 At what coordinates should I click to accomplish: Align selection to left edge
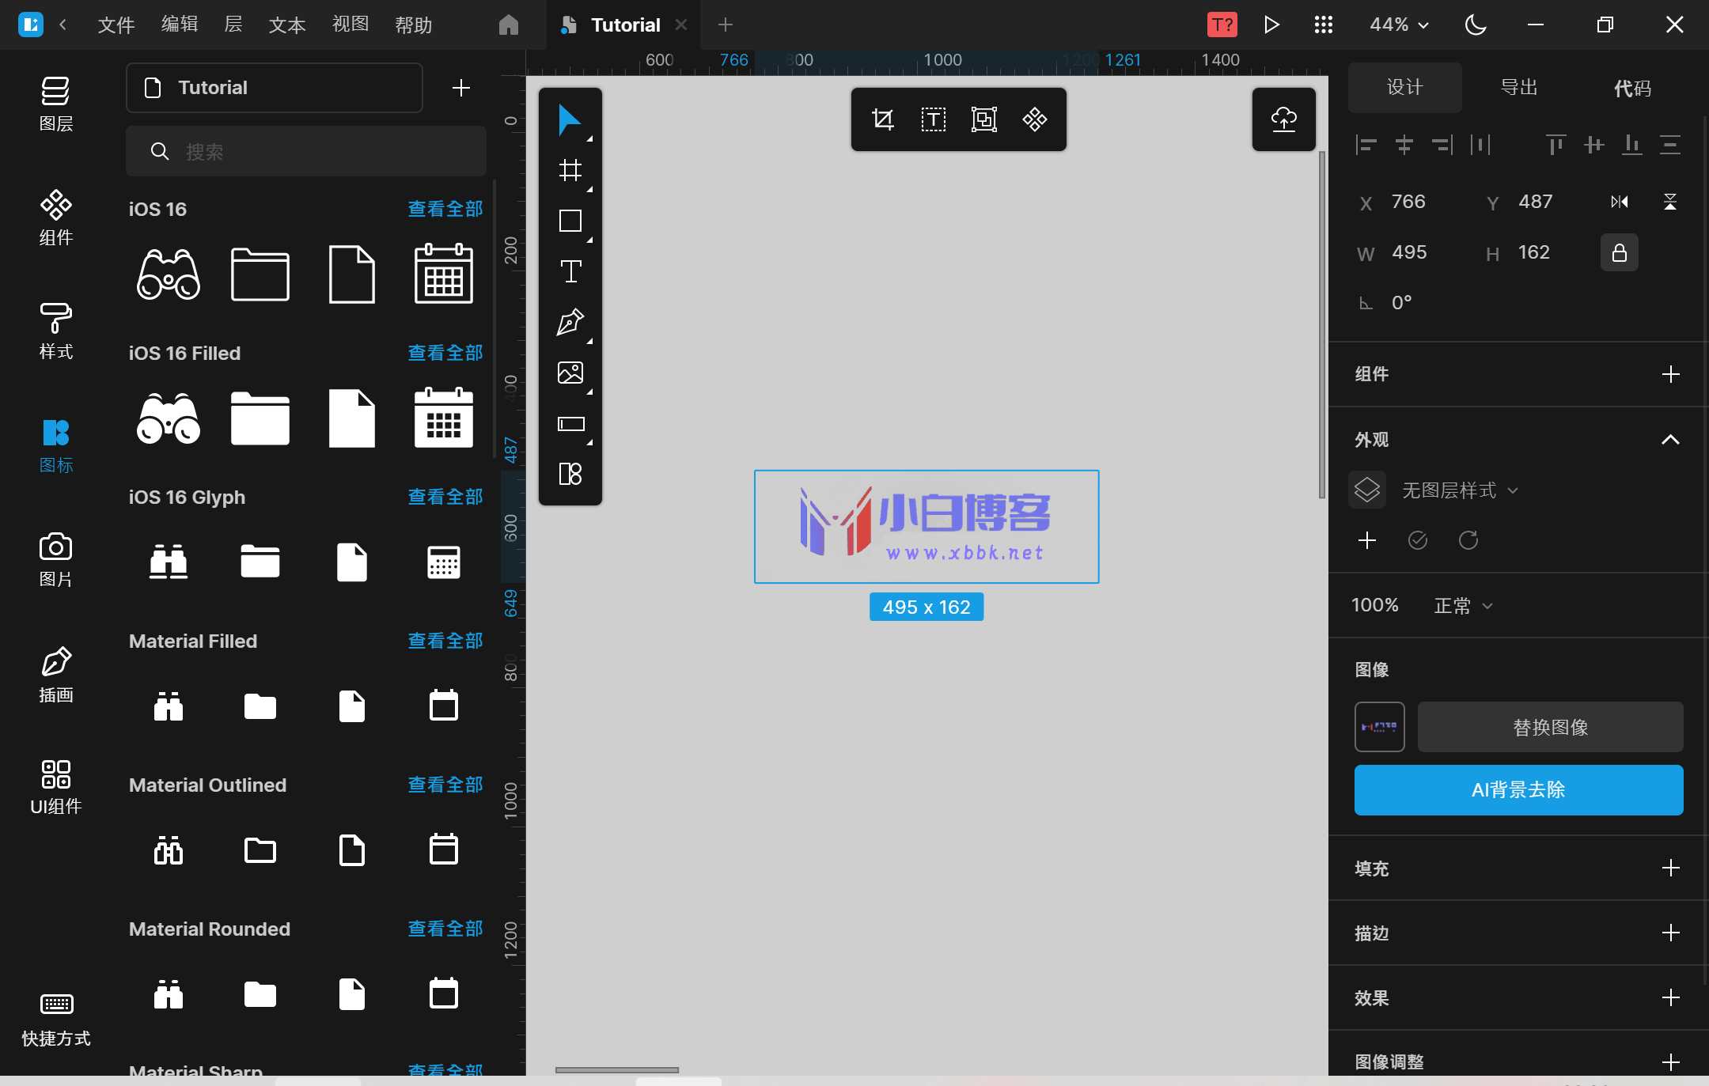coord(1366,145)
